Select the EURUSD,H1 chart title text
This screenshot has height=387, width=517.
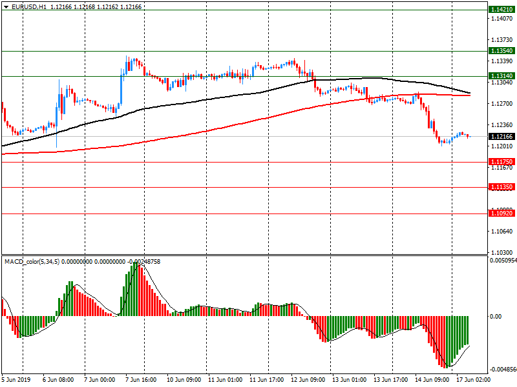pos(29,7)
